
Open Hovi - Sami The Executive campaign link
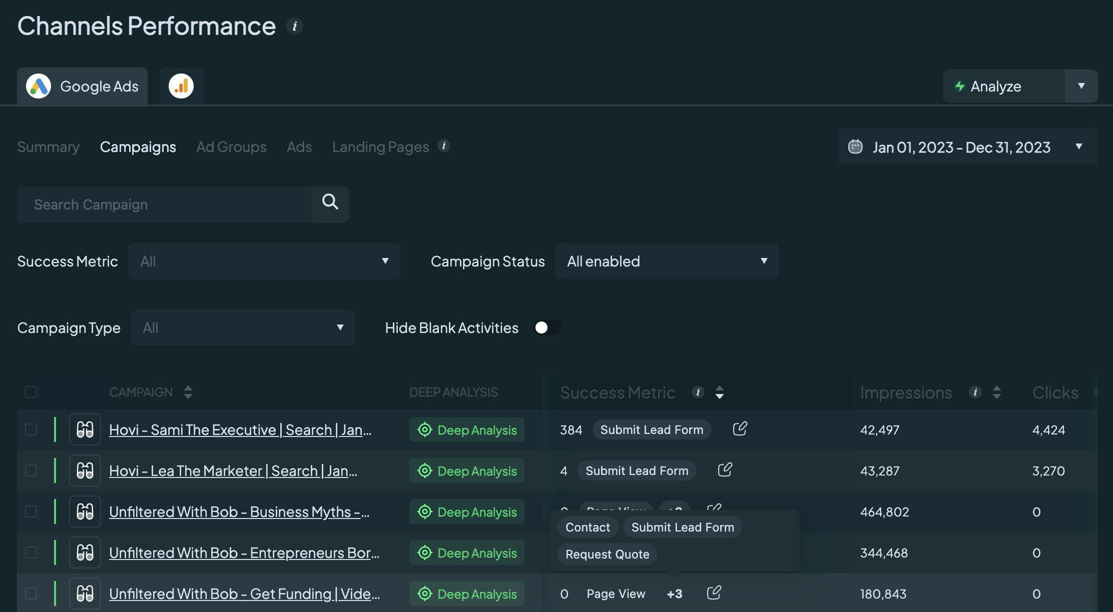click(240, 430)
